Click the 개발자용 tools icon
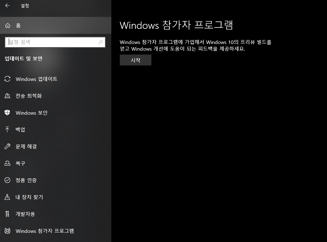Image resolution: width=327 pixels, height=242 pixels. pos(7,214)
